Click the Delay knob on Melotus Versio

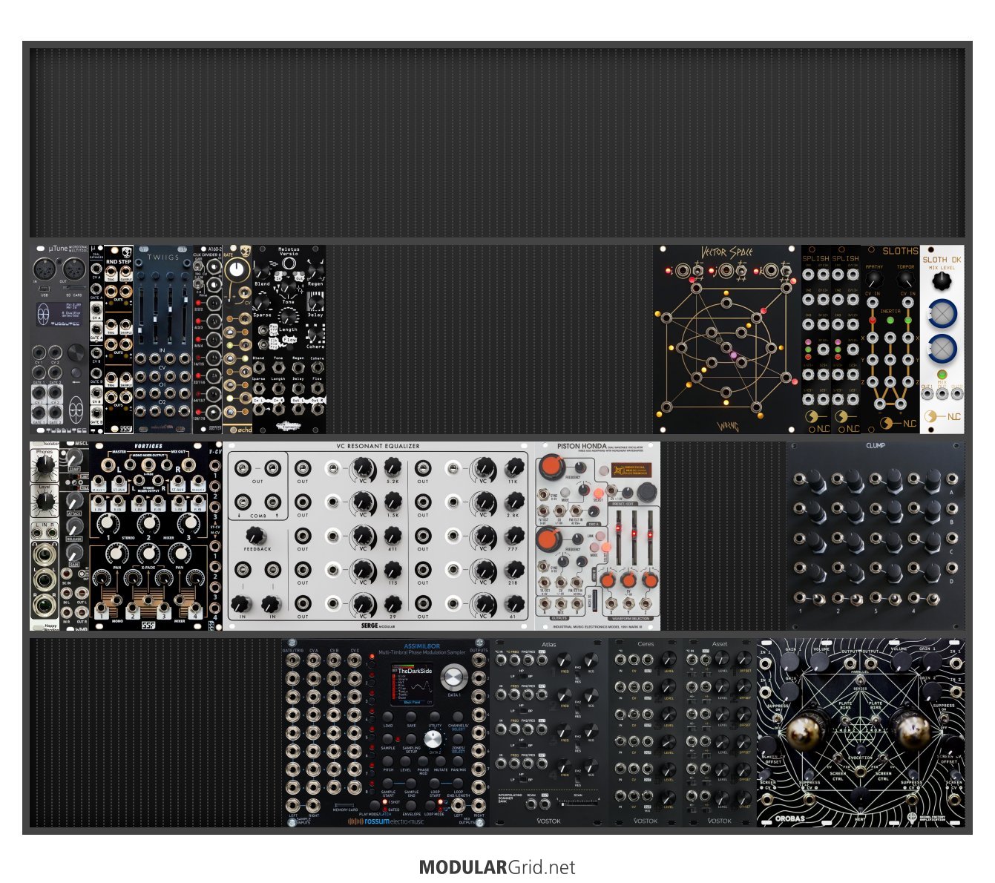[316, 302]
